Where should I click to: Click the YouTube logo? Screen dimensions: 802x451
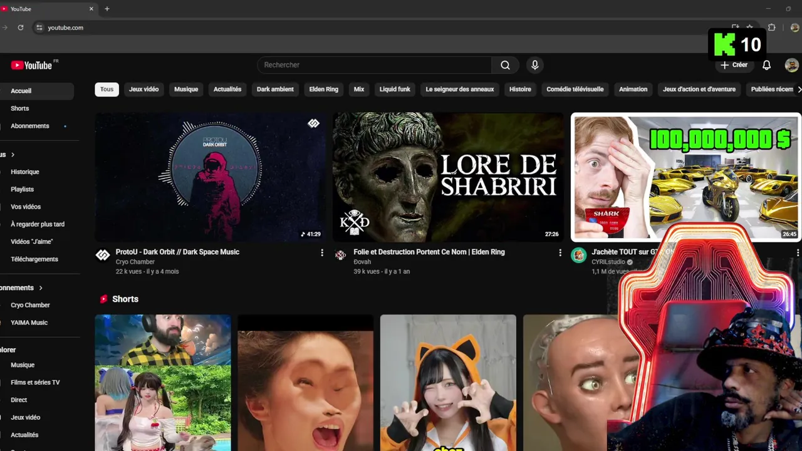coord(31,65)
